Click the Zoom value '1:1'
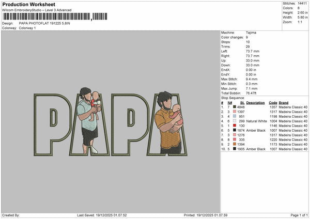The image size is (310, 219). 300,22
